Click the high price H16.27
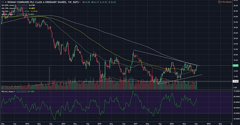240x125 pixels. pyautogui.click(x=95, y=2)
